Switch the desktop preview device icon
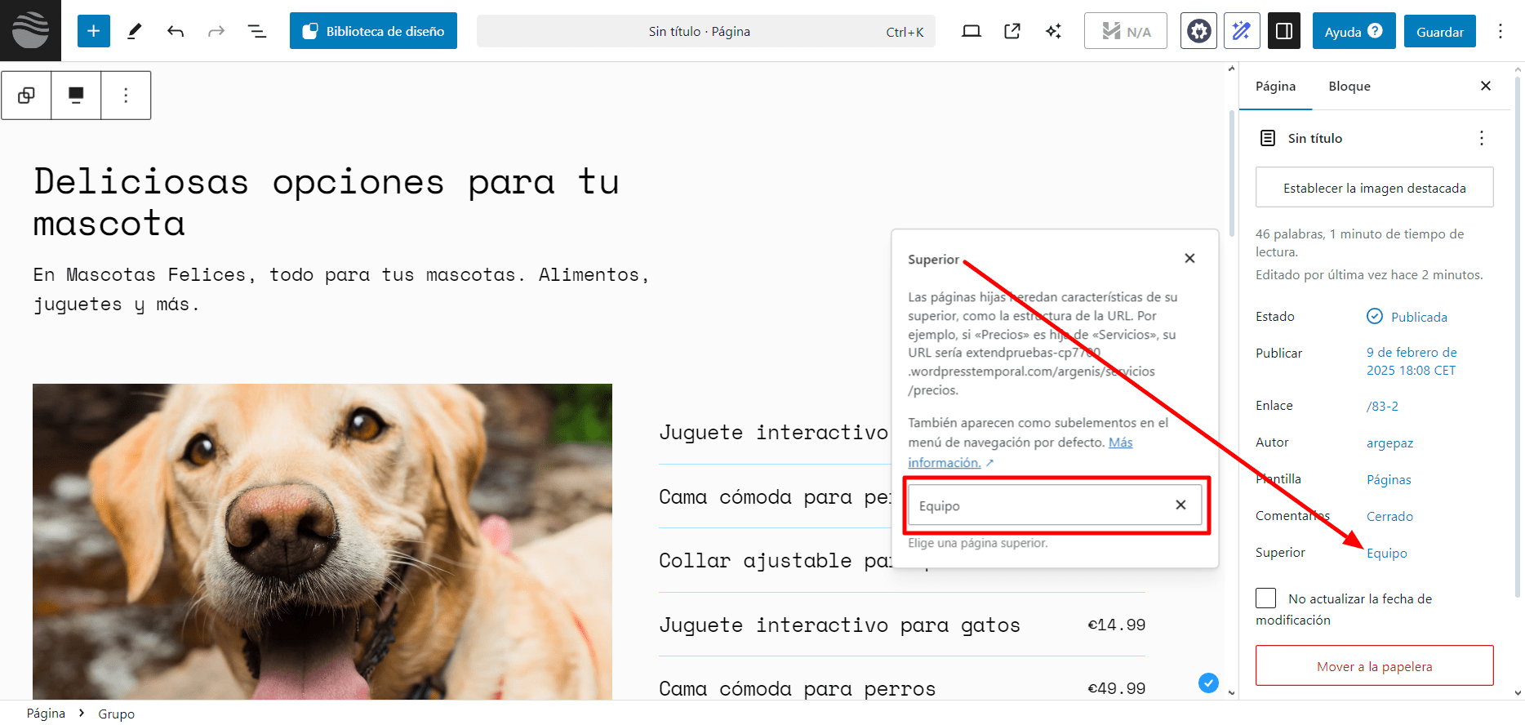Viewport: 1525px width, 725px height. click(x=971, y=31)
